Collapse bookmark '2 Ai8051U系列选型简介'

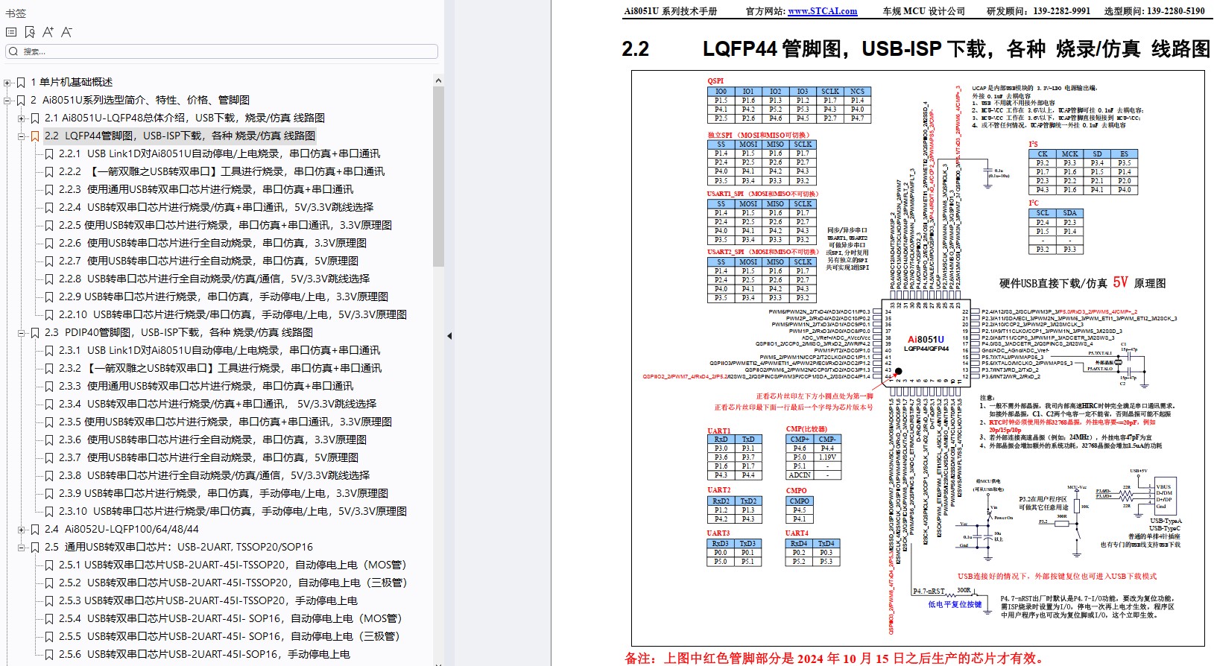pos(7,101)
